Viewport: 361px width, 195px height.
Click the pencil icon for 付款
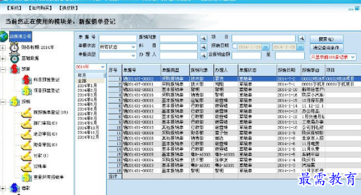coord(27,156)
